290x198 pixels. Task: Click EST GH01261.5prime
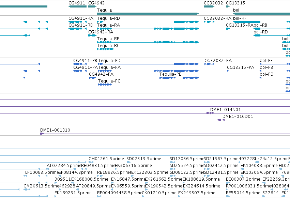click(x=91, y=162)
